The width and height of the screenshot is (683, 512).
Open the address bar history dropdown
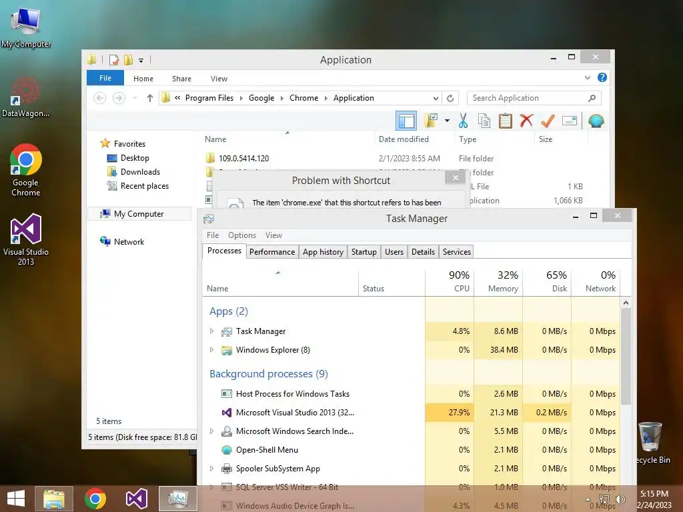(x=436, y=98)
